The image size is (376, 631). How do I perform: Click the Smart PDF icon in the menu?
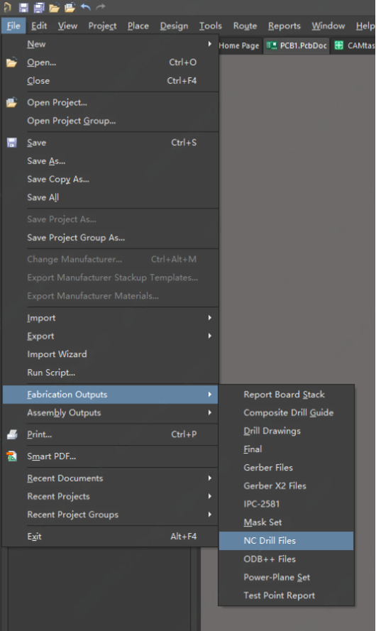(x=12, y=456)
